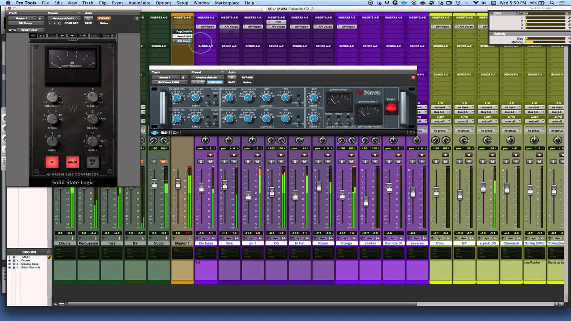Click the Attack knob on SSL compressor
Viewport: 571px width, 321px height.
pos(53,119)
